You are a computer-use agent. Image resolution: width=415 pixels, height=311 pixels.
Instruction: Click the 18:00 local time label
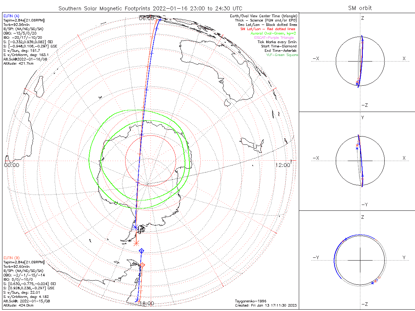click(146, 303)
